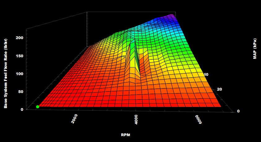Viewport: 261px width, 142px height.
Task: Select the 50 tick on fuel flow axis
Action: coord(20,92)
